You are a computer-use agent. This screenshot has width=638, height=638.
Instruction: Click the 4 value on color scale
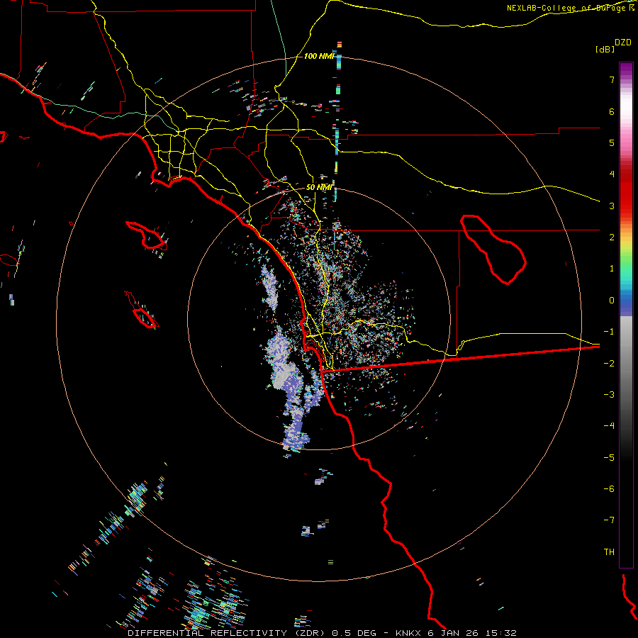point(612,174)
